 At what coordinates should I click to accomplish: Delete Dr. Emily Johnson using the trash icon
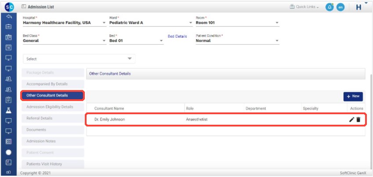[x=358, y=119]
